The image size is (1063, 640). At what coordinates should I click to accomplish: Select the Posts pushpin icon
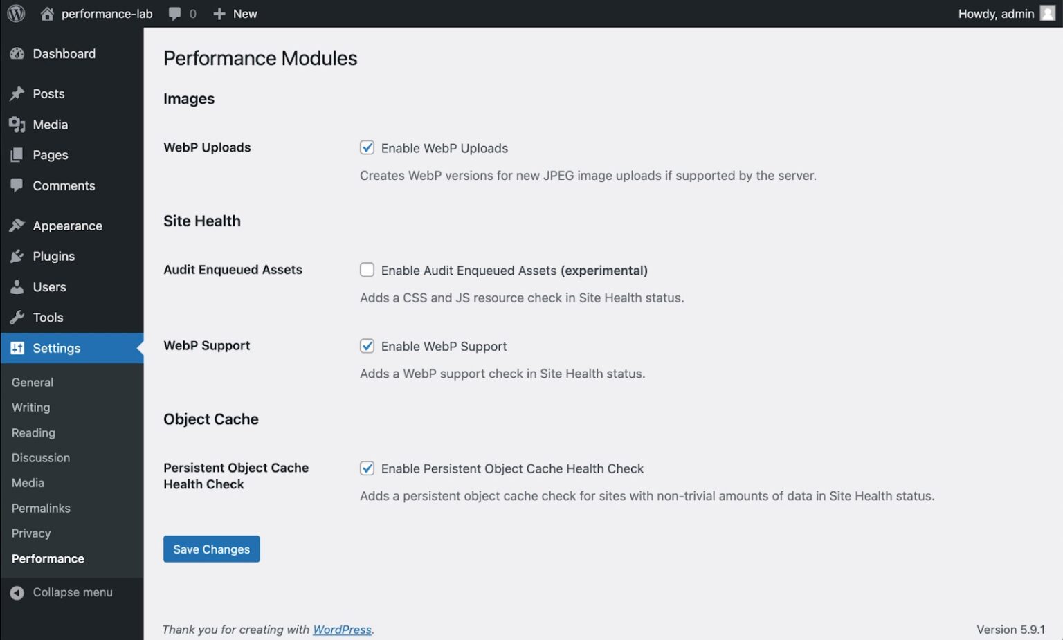pos(17,93)
